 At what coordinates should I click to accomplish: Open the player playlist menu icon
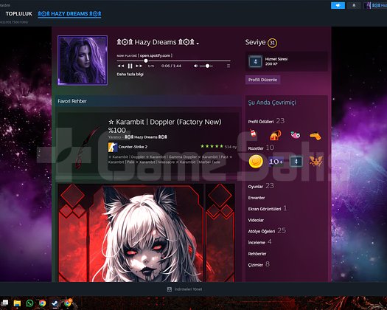[229, 66]
